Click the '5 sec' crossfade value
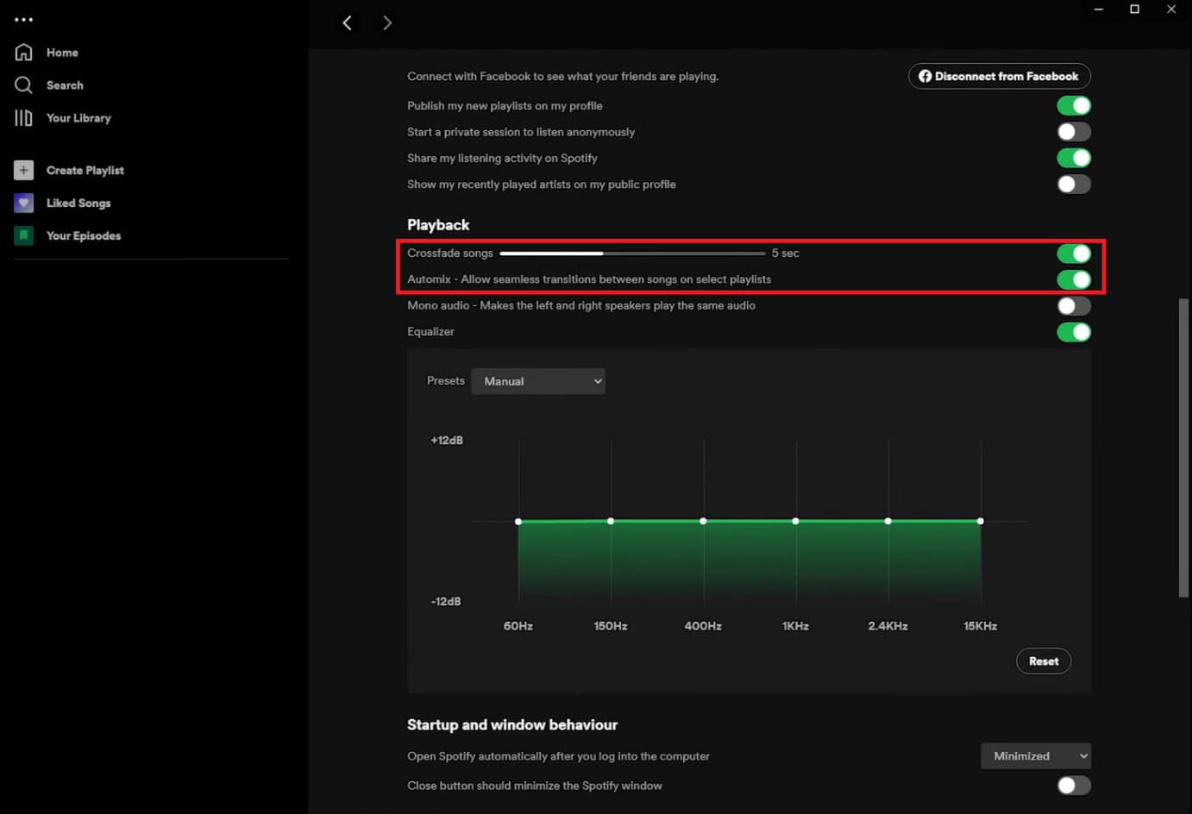1192x814 pixels. [785, 254]
